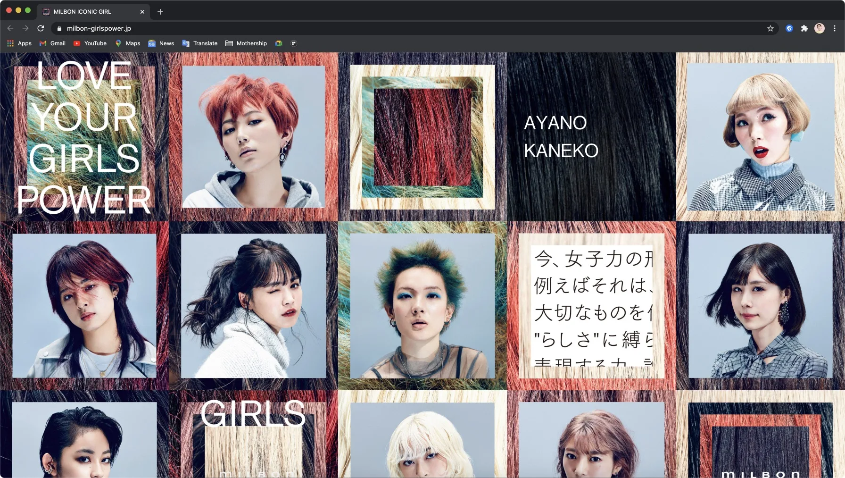Open the News bookmark
This screenshot has width=845, height=478.
click(x=161, y=43)
